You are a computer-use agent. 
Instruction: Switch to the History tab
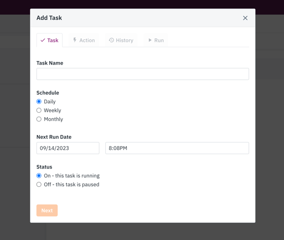pos(121,40)
